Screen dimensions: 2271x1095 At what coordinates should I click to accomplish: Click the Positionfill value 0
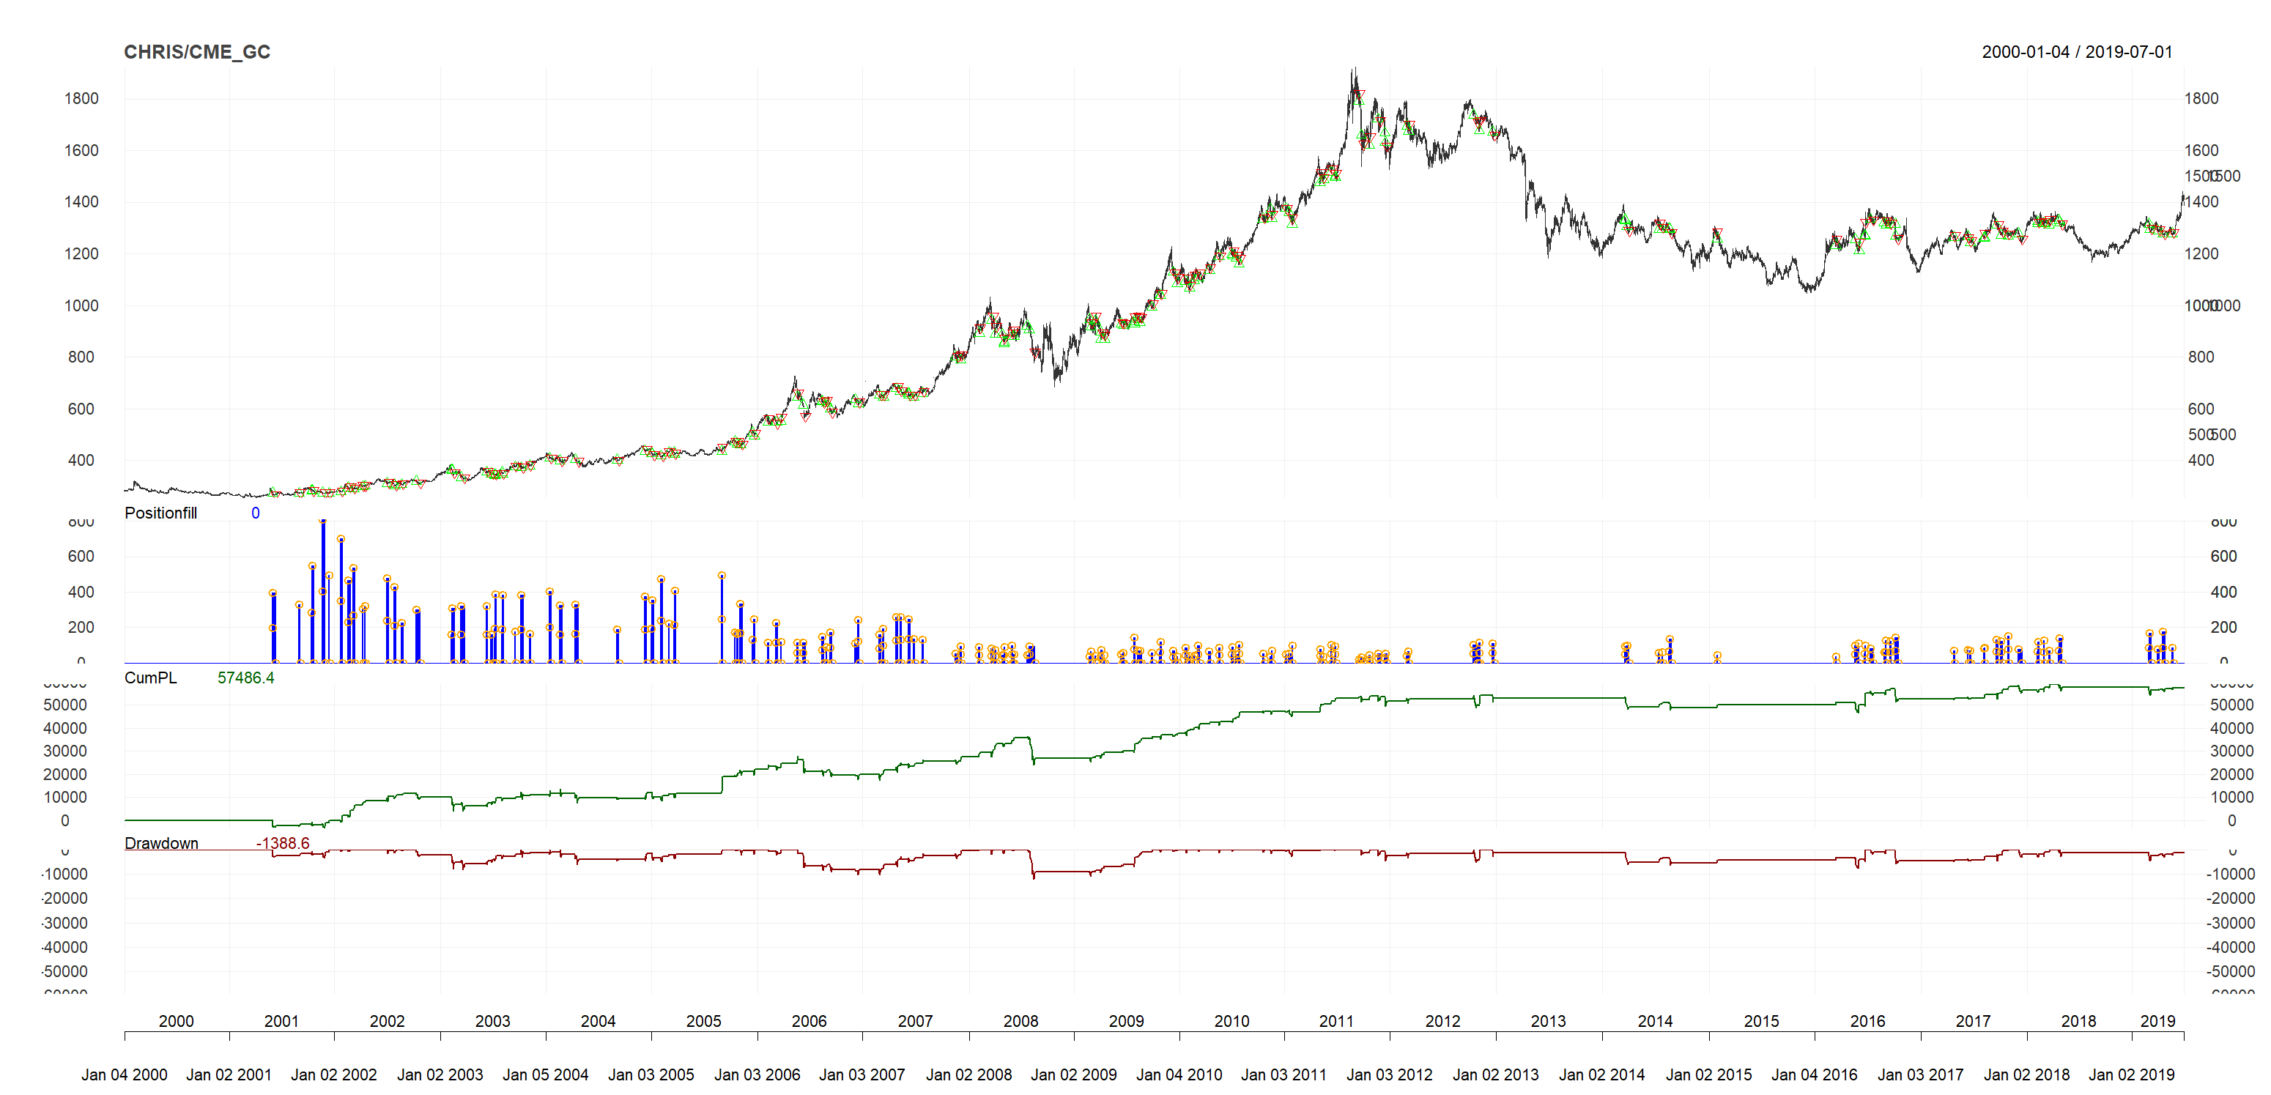tap(255, 513)
